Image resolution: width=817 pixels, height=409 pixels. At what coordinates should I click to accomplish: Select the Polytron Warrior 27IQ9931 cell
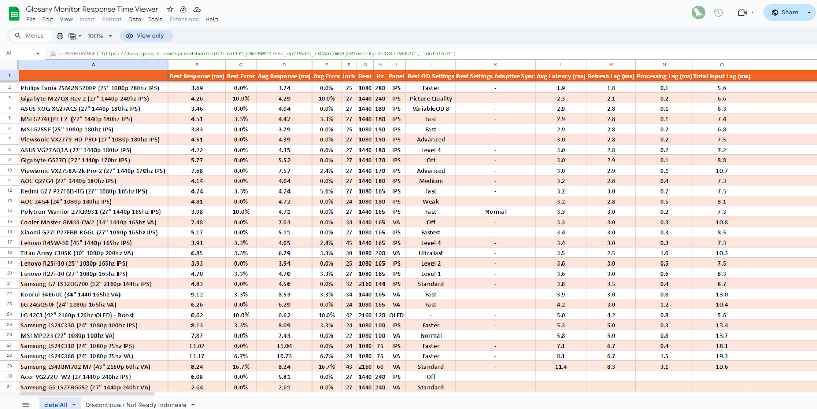coord(93,211)
